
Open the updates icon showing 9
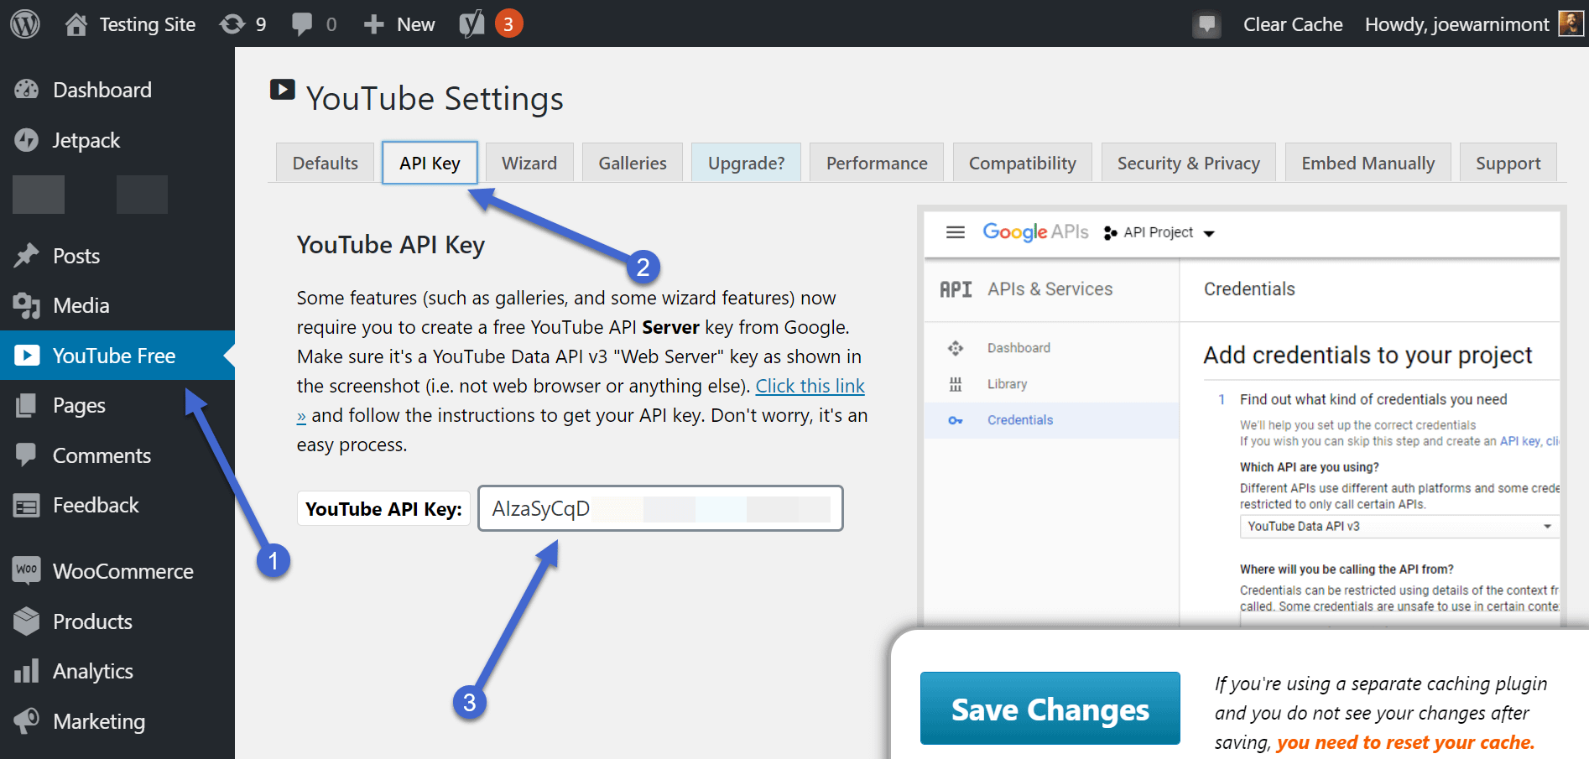point(242,24)
